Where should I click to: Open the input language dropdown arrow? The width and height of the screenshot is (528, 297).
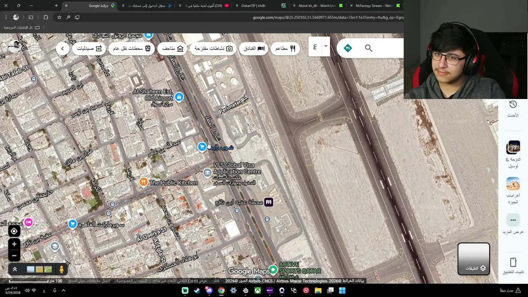(x=325, y=47)
